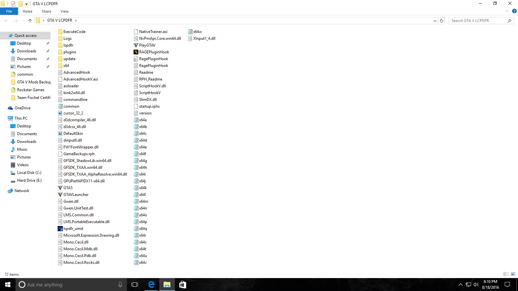Viewport: 518px width, 291px height.
Task: Open the Windows Start menu
Action: [x=8, y=285]
